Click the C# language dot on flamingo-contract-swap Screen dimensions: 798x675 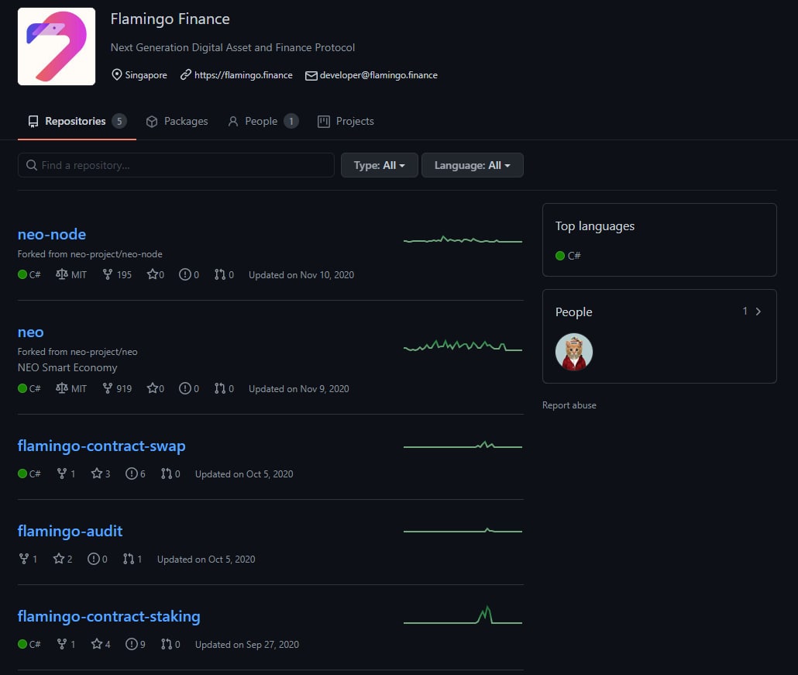point(22,474)
